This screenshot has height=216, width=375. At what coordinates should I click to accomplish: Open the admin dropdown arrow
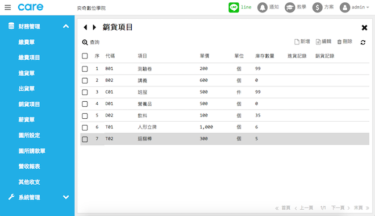[368, 7]
